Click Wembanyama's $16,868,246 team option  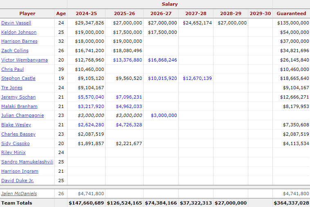point(162,60)
